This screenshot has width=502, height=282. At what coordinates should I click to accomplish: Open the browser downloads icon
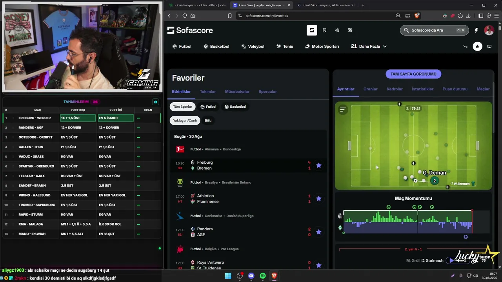click(x=468, y=16)
